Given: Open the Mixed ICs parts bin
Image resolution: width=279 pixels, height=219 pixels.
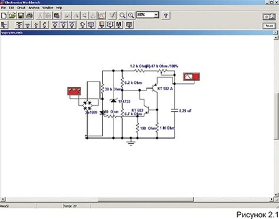Looking at the screenshot, I should pyautogui.click(x=64, y=25).
